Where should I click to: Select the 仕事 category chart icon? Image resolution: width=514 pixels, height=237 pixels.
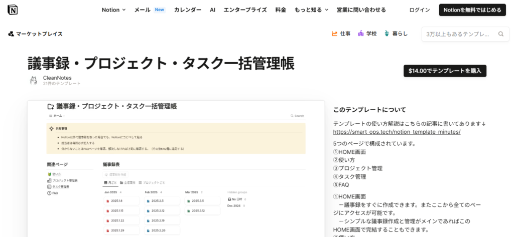point(334,34)
